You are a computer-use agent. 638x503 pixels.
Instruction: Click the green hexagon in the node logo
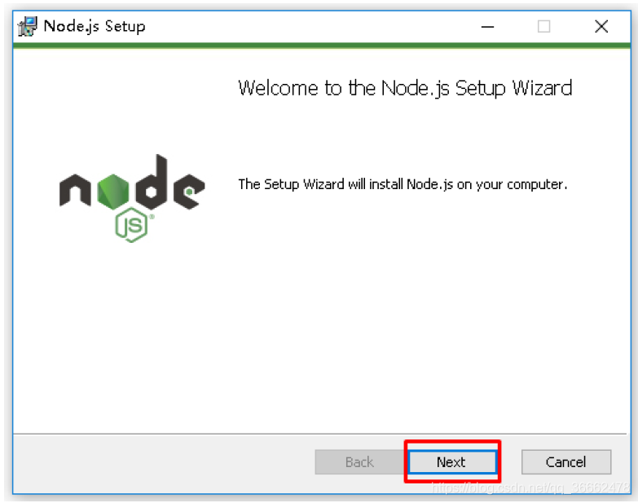coord(113,192)
